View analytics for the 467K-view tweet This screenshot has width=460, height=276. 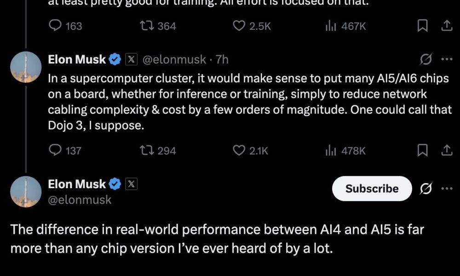(330, 26)
